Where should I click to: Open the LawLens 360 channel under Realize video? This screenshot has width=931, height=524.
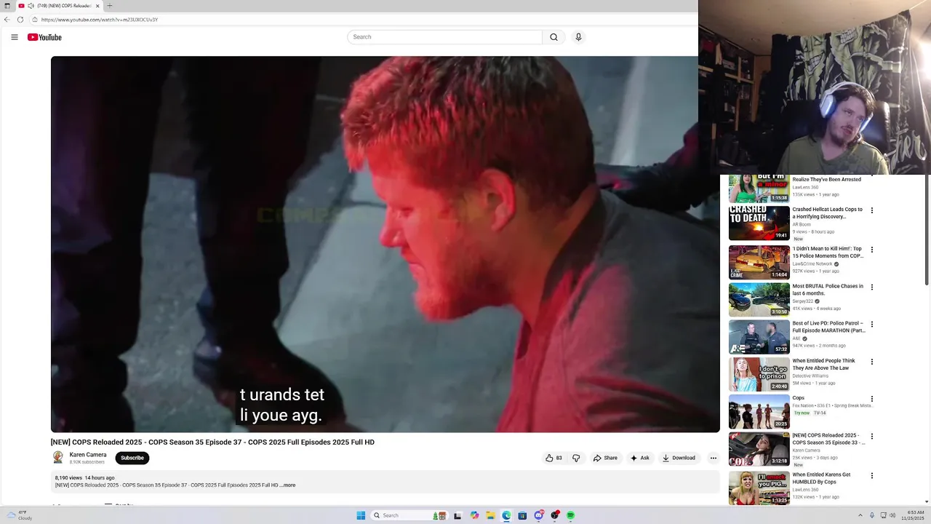[805, 188]
